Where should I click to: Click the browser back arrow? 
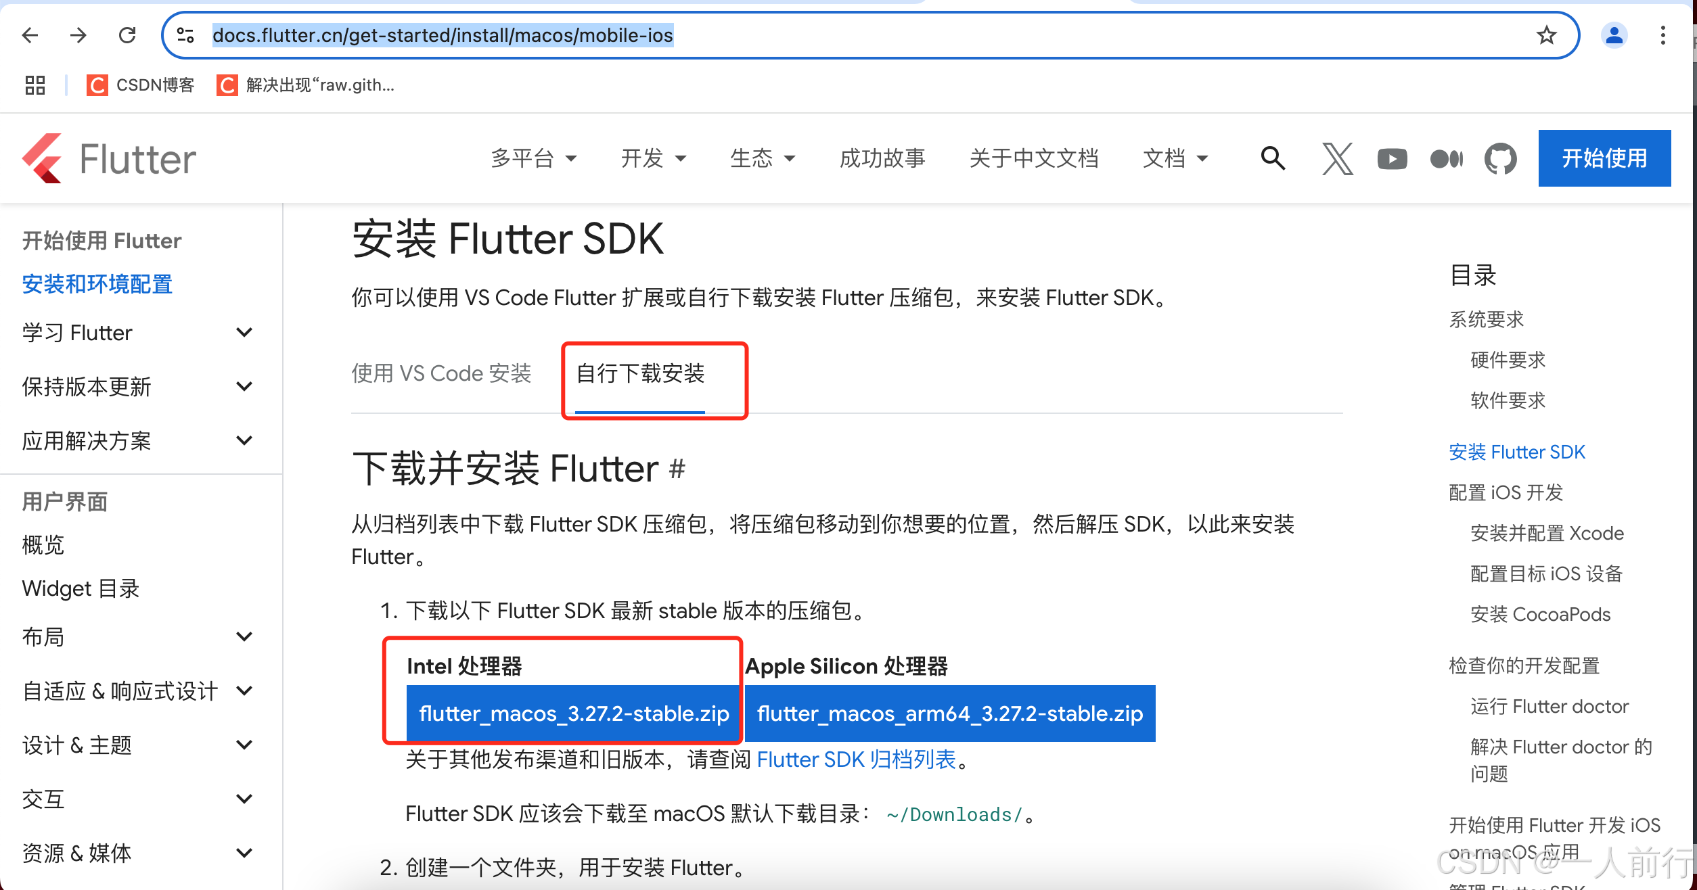coord(30,35)
